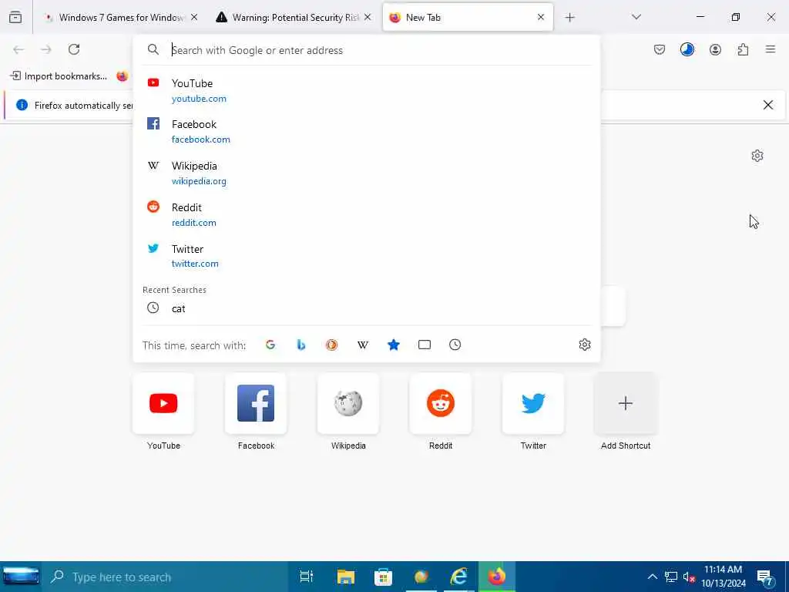The width and height of the screenshot is (789, 592).
Task: Search this time with Bing icon
Action: coord(301,345)
